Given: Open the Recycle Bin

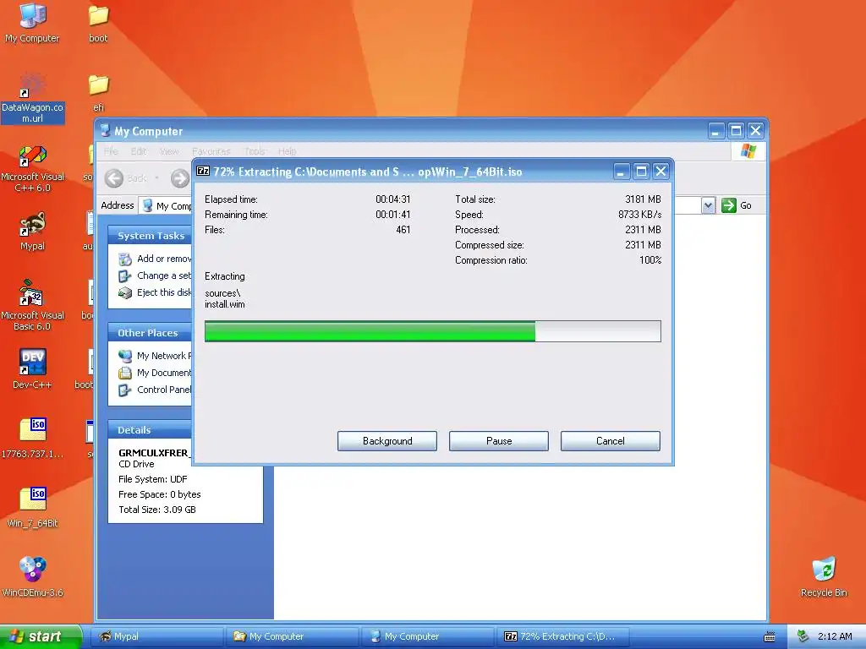Looking at the screenshot, I should tap(824, 577).
